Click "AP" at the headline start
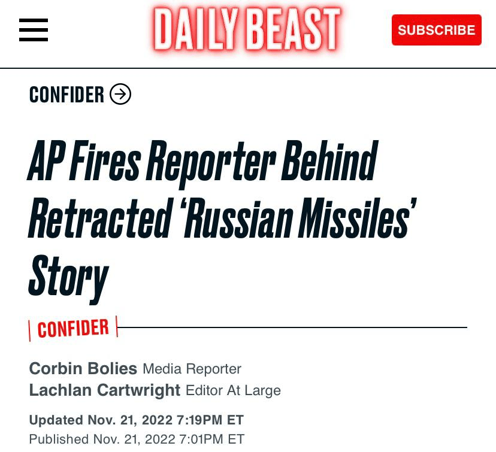 (46, 160)
